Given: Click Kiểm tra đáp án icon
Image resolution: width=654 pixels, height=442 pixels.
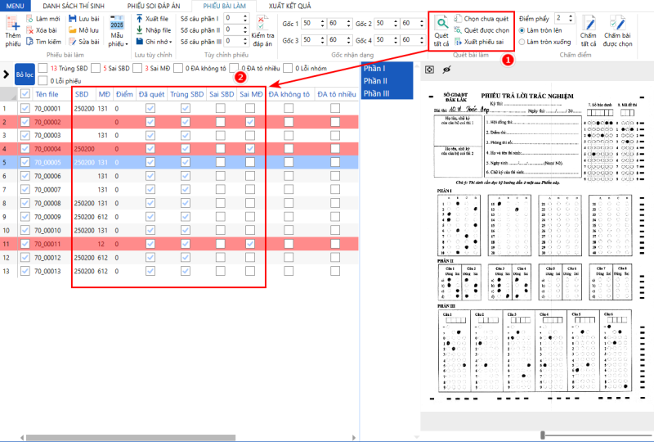Looking at the screenshot, I should pos(262,24).
